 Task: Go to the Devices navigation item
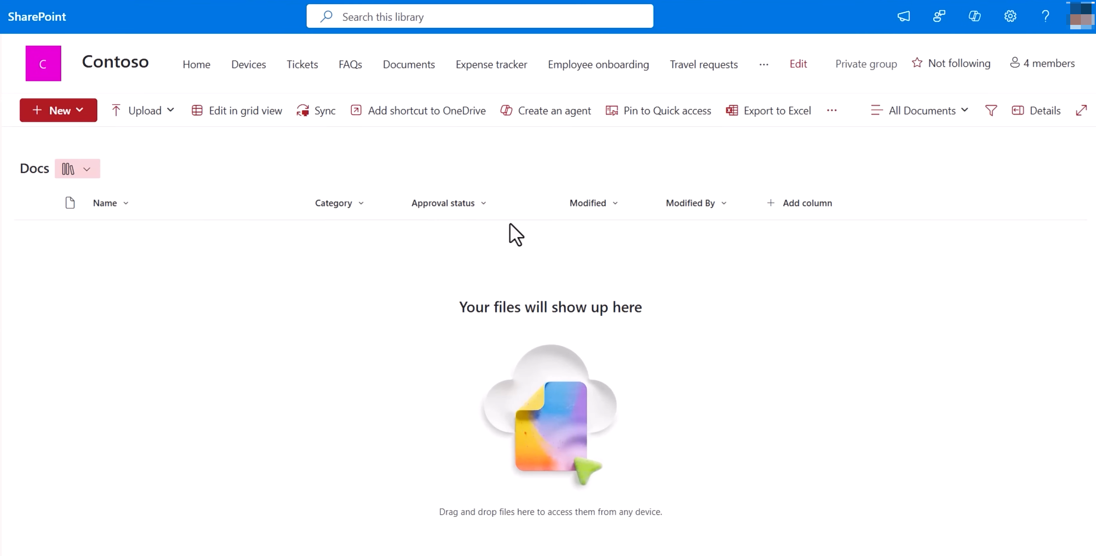pyautogui.click(x=249, y=64)
